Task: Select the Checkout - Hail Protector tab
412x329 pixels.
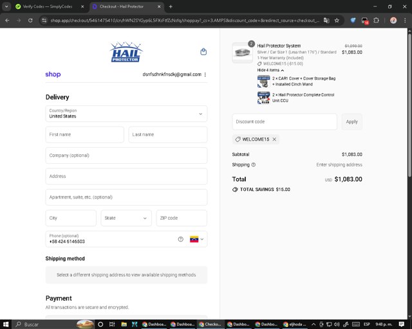Action: click(122, 6)
